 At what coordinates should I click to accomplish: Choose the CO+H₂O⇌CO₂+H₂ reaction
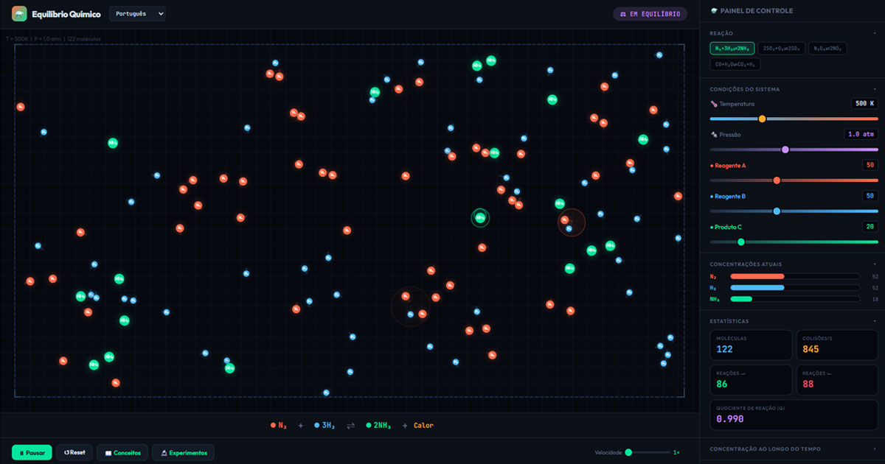tap(735, 65)
